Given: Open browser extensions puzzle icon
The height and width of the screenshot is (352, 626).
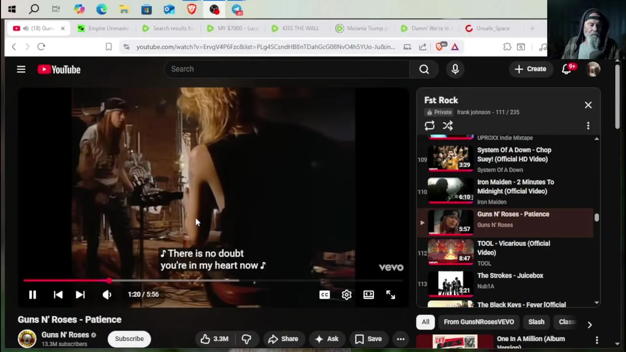Looking at the screenshot, I should coord(507,47).
